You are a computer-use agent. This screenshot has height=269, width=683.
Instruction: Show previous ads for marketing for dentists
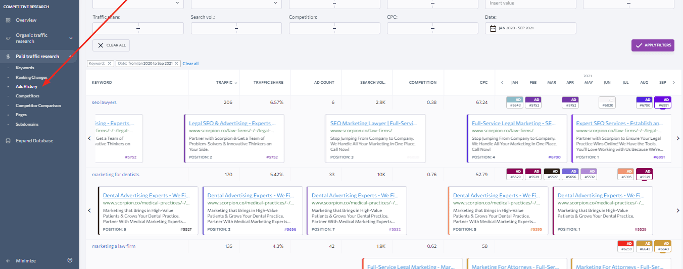coord(89,210)
